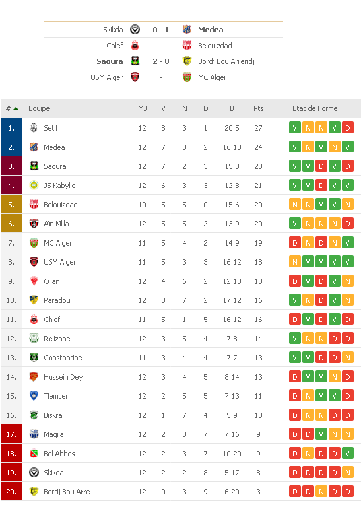The height and width of the screenshot is (507, 363).
Task: Click the Bel Abbes team crest
Action: pos(34,454)
